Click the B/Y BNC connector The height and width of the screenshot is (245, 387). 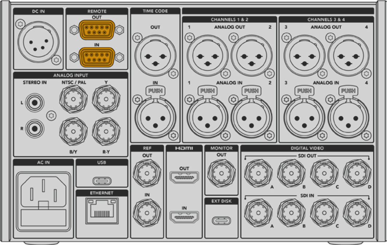[x=73, y=131]
